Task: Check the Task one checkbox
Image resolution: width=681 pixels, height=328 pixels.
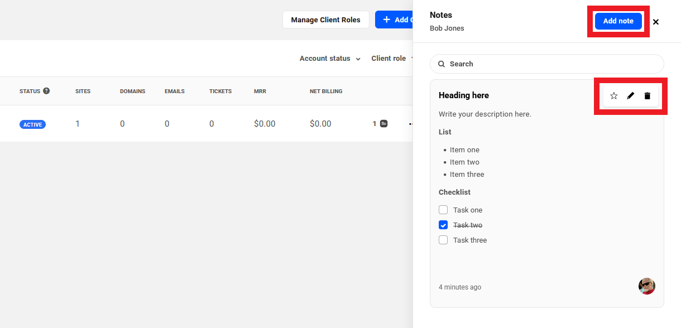Action: pos(443,210)
